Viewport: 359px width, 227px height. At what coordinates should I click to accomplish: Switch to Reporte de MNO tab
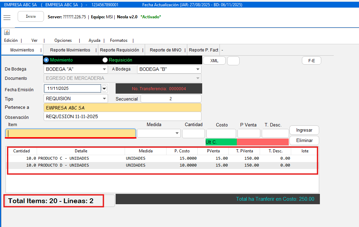point(165,50)
